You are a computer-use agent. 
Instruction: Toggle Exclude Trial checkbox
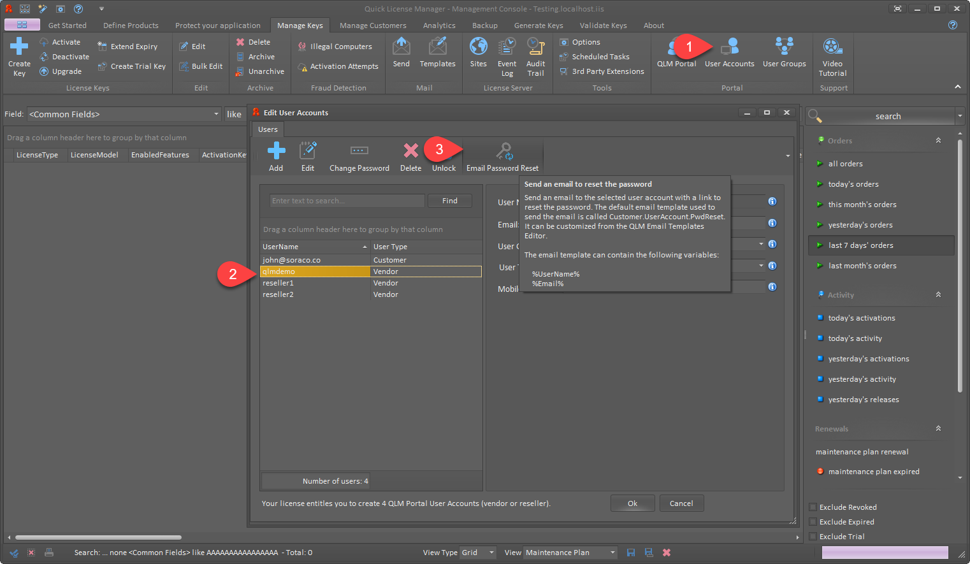pos(813,537)
